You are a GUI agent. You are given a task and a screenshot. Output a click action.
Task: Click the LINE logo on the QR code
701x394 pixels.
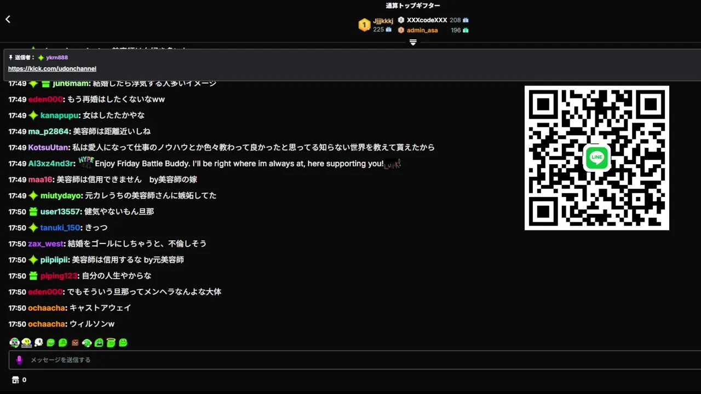[x=597, y=158]
